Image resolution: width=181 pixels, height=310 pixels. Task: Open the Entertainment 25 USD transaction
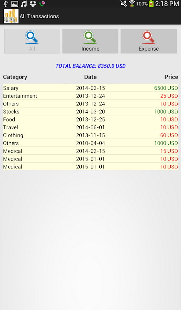(x=91, y=96)
